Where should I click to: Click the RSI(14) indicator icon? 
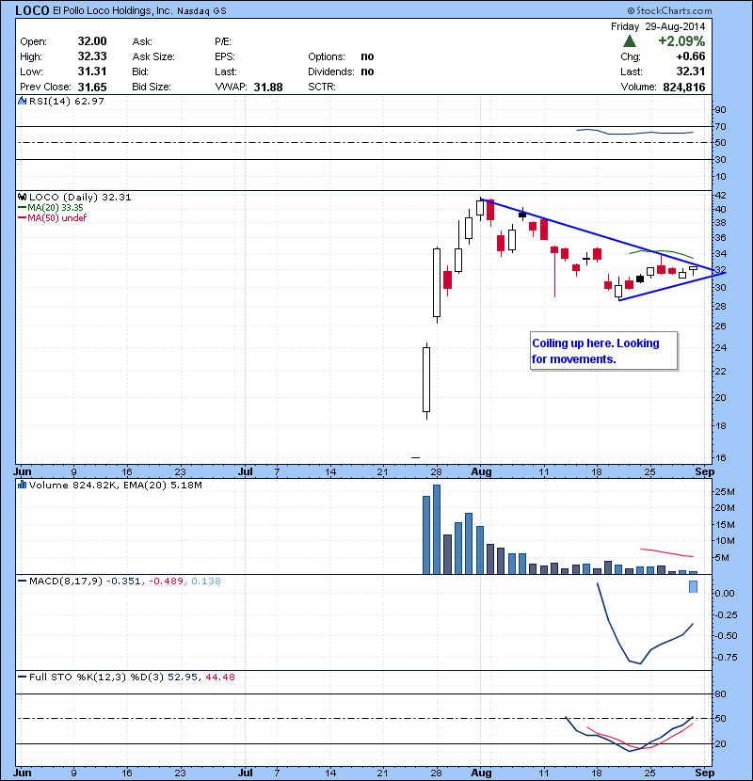tap(22, 101)
